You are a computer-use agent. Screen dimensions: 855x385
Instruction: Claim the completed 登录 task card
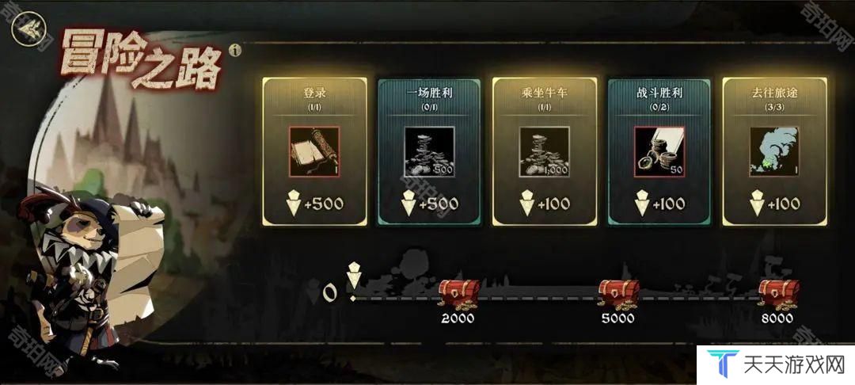(314, 151)
